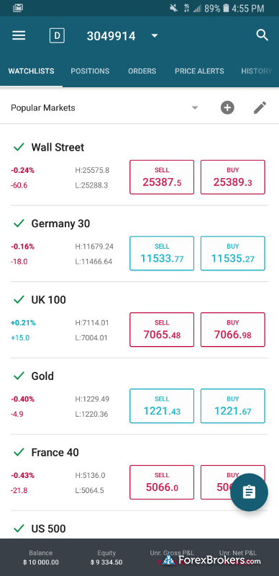The height and width of the screenshot is (576, 279).
Task: Edit watchlist using the pencil icon
Action: click(260, 107)
